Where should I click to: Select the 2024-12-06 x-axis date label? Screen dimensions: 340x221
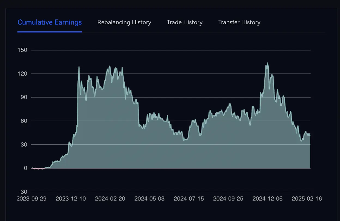tap(268, 199)
